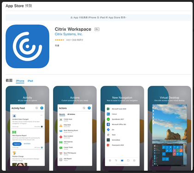Click the colorful Slack app icon

(x=108, y=135)
